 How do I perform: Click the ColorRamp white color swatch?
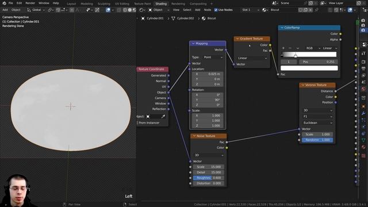[x=309, y=68]
